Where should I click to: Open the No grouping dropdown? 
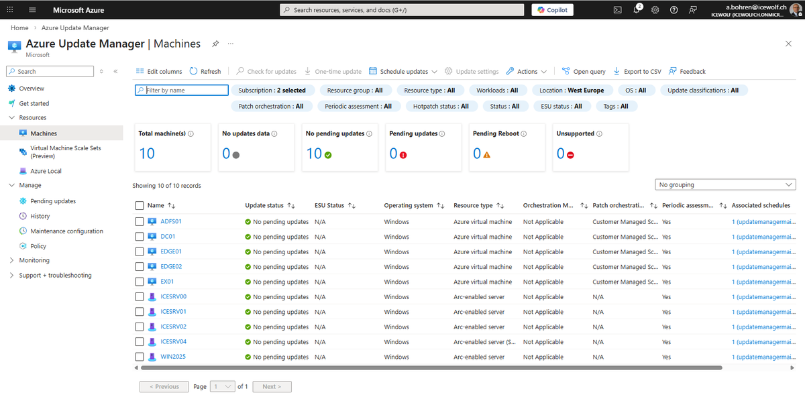725,184
